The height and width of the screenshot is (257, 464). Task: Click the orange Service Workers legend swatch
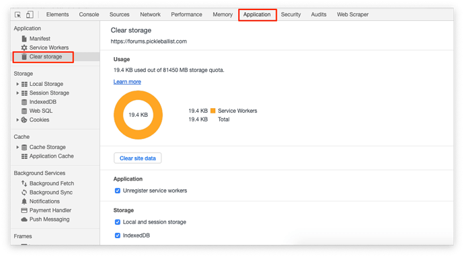click(x=212, y=111)
